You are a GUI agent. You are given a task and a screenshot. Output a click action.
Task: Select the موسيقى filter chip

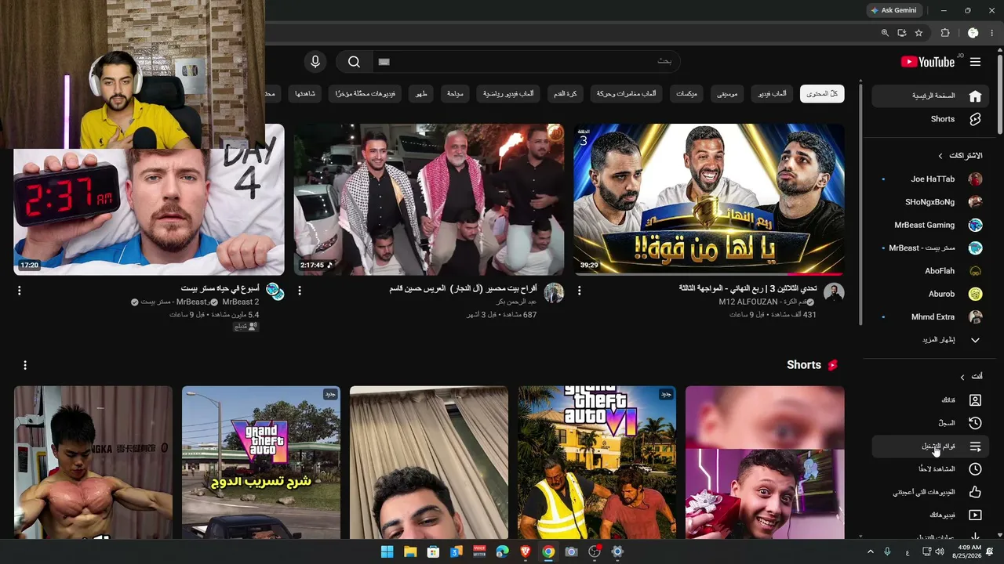tap(727, 94)
